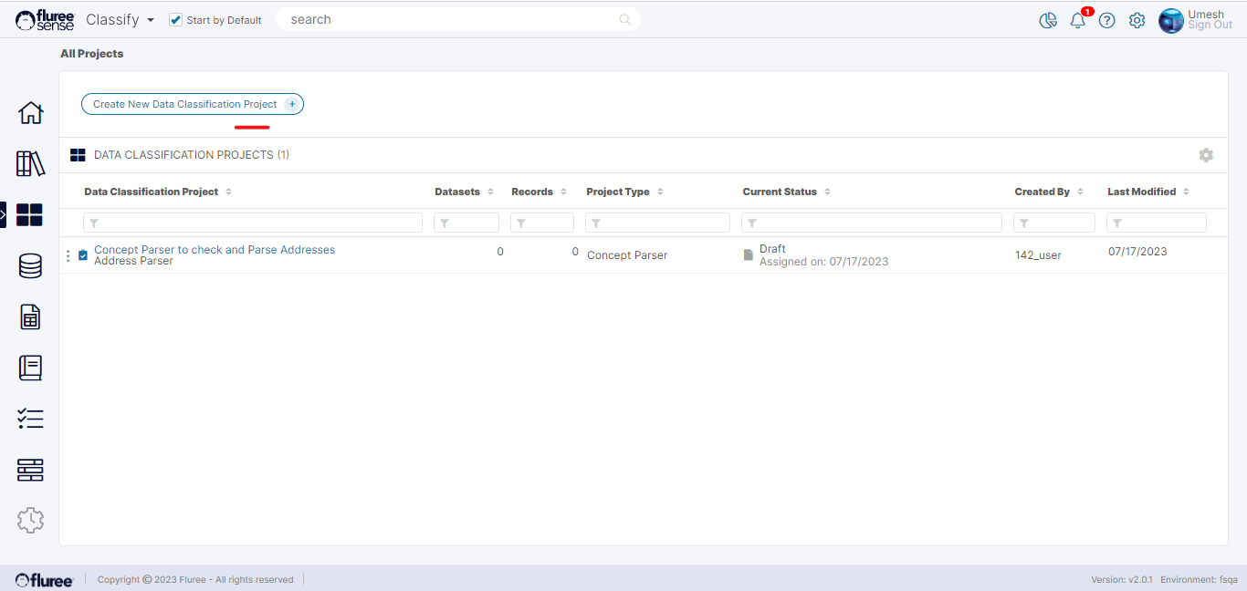This screenshot has height=591, width=1247.
Task: Open the Home icon in sidebar
Action: 30,113
